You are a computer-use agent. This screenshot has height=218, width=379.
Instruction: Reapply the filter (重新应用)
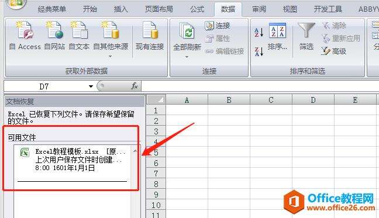(341, 39)
